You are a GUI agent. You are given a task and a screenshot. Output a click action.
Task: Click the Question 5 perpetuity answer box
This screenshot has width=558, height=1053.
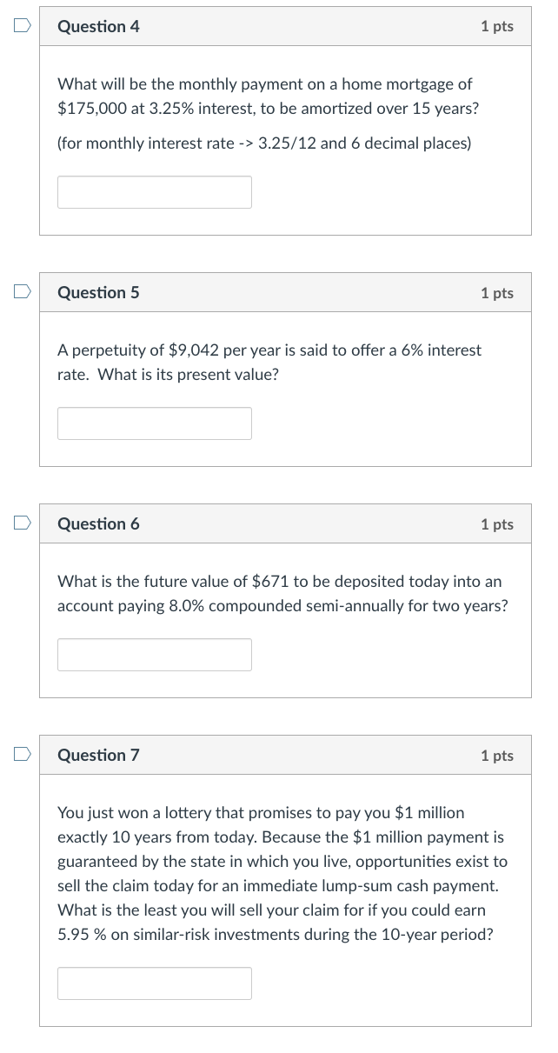(155, 423)
